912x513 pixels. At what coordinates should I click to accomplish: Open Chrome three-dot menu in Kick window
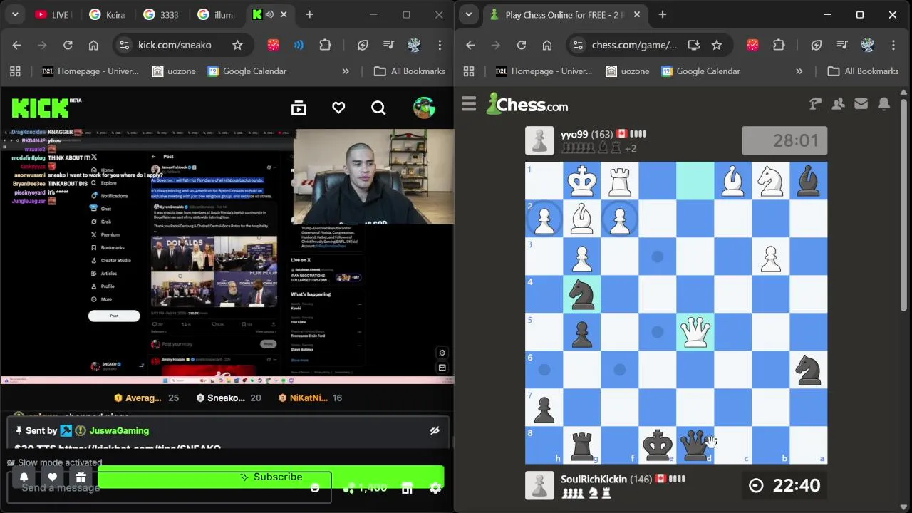coord(440,45)
